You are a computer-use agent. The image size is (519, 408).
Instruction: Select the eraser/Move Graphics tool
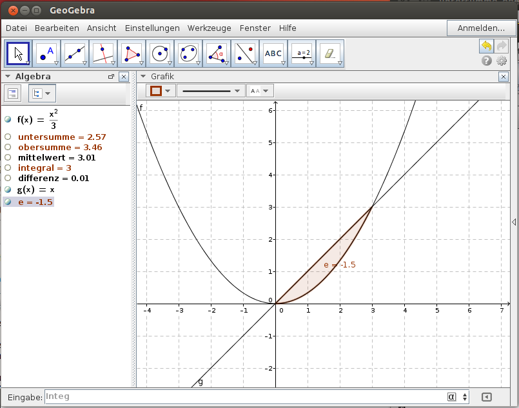pyautogui.click(x=330, y=53)
